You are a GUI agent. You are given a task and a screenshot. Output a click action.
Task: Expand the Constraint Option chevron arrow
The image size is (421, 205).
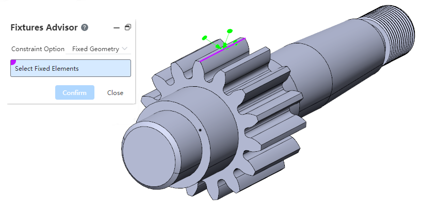tap(124, 49)
